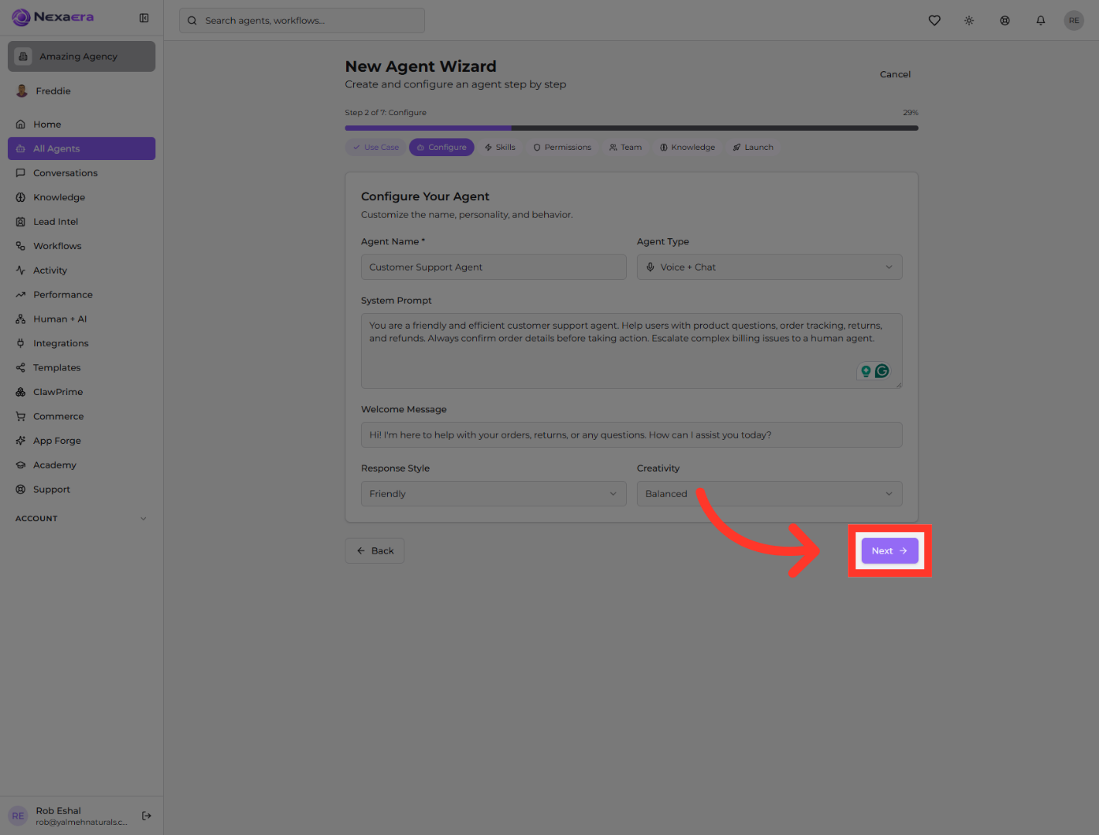This screenshot has height=835, width=1099.
Task: Open ClawPrime section
Action: (x=81, y=392)
